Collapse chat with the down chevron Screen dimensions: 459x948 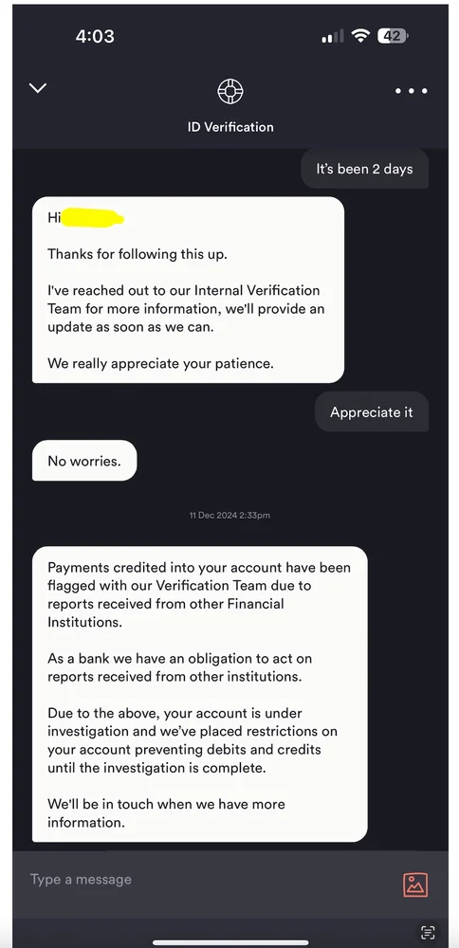38,88
